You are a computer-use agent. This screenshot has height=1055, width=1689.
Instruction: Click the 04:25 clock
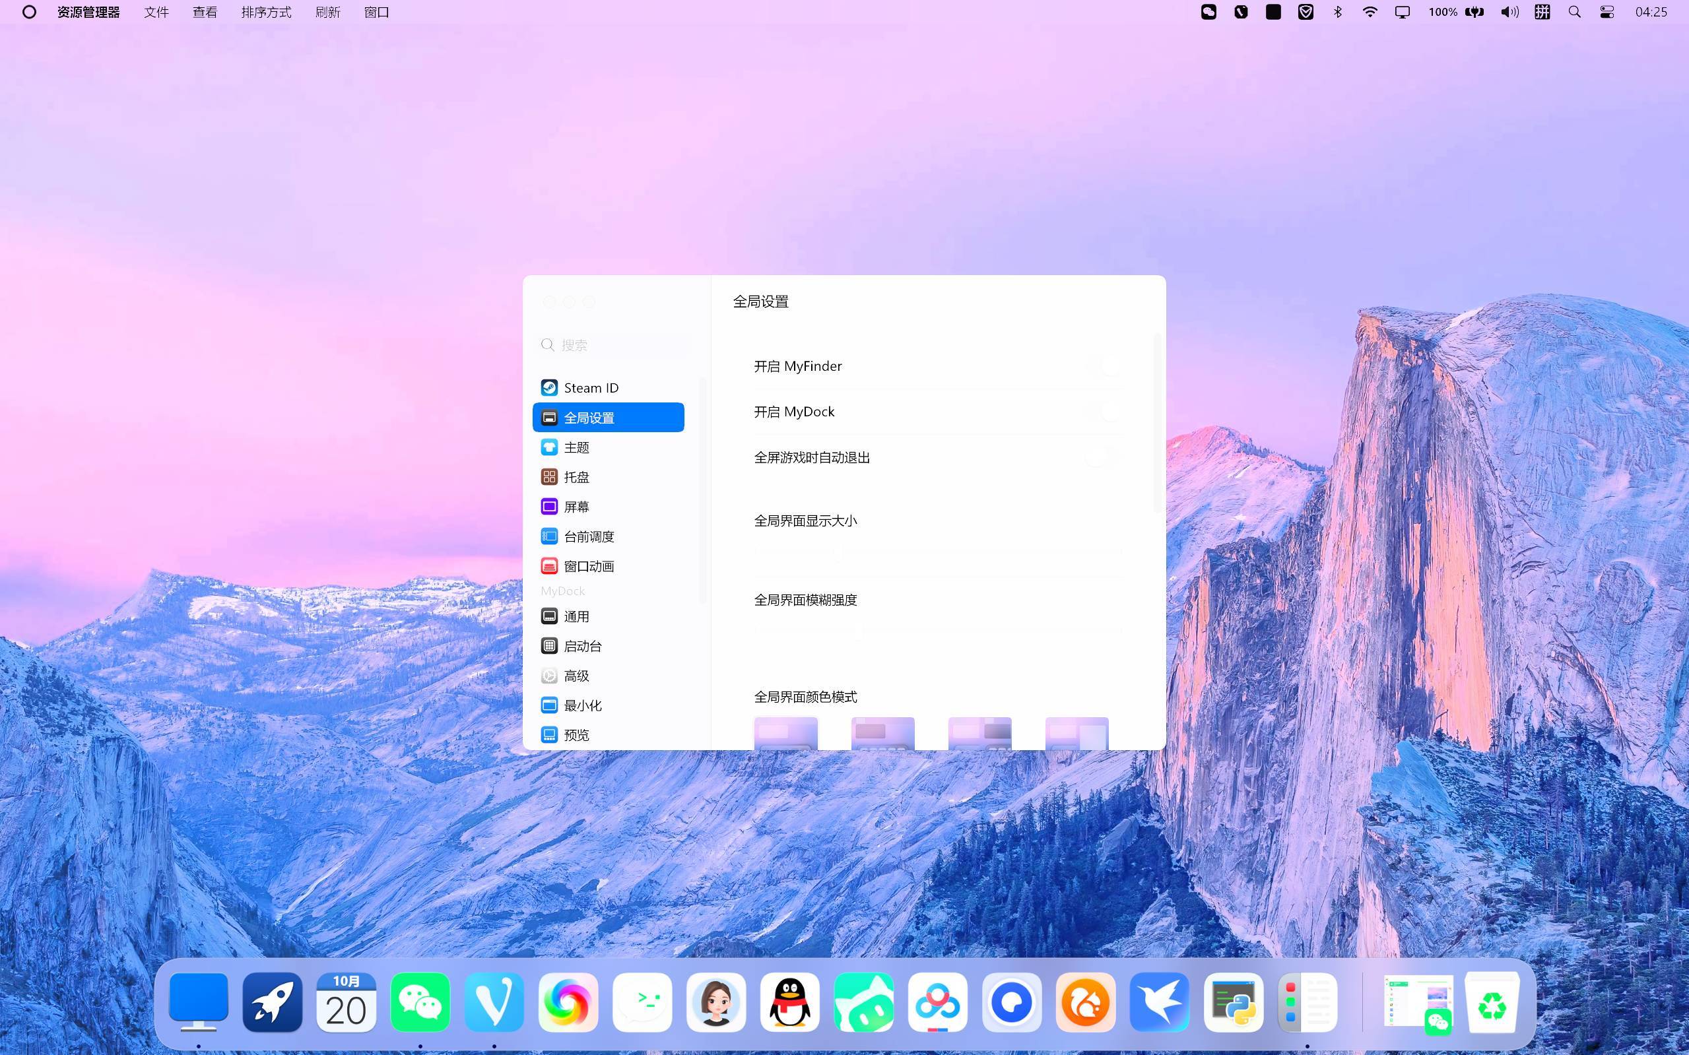pos(1651,12)
